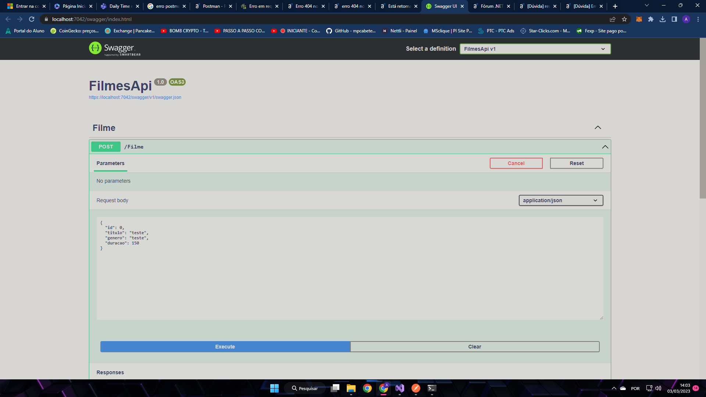Open Chrome profile window on taskbar
The image size is (706, 397).
(384, 388)
